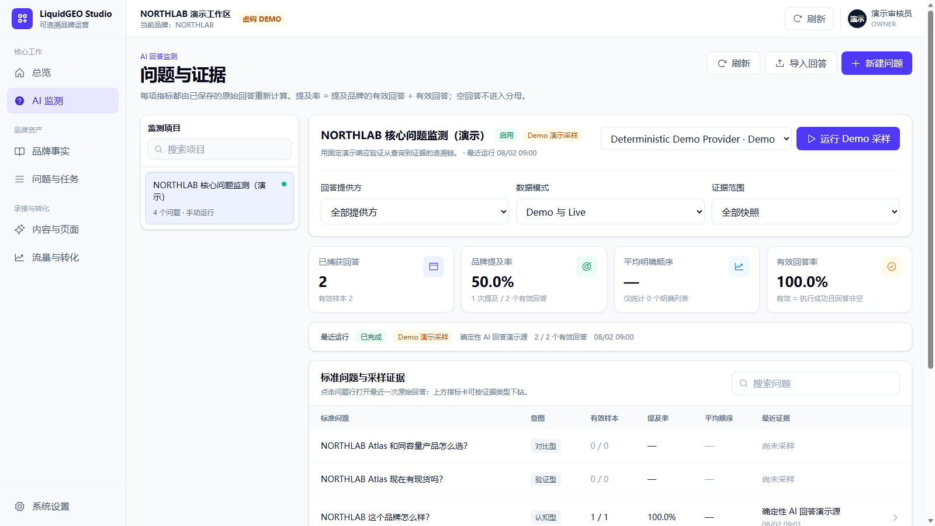Click the 品牌提及率 target icon
The width and height of the screenshot is (935, 526).
pos(587,267)
